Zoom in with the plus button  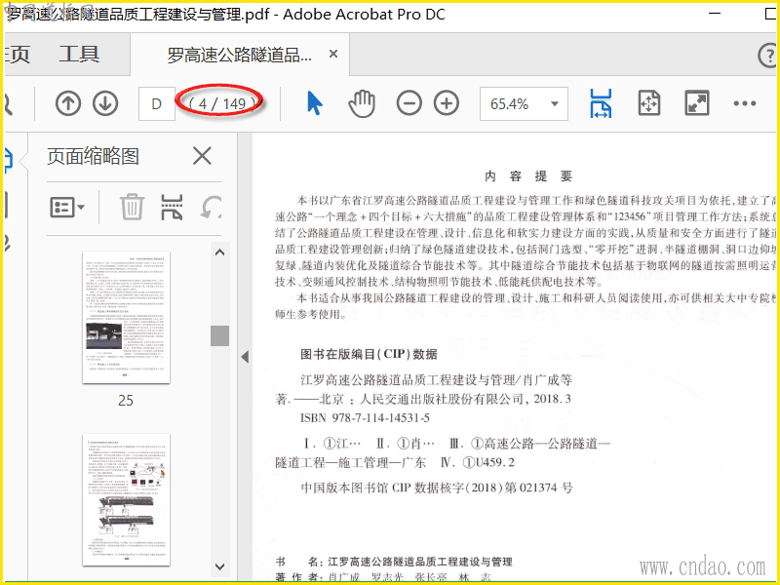click(447, 103)
